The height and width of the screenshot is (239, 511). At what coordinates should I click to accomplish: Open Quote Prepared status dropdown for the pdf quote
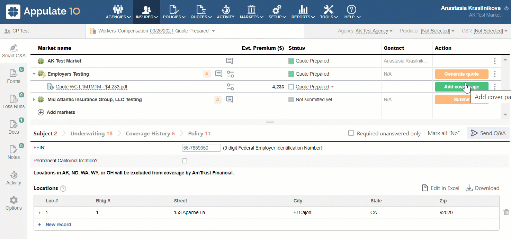(x=315, y=87)
